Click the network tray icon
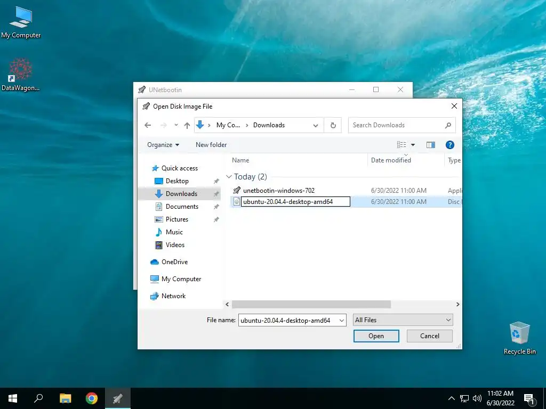This screenshot has width=546, height=409. pos(464,398)
